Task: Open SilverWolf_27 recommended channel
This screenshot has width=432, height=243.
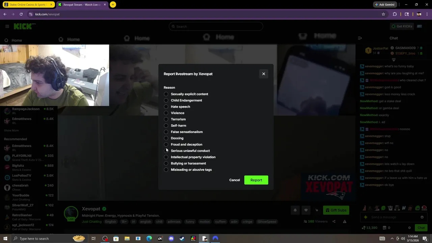Action: 29,207
